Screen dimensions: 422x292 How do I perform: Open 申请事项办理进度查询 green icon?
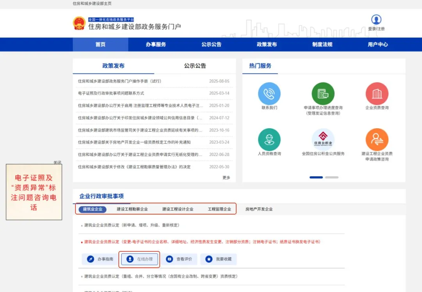(x=323, y=93)
